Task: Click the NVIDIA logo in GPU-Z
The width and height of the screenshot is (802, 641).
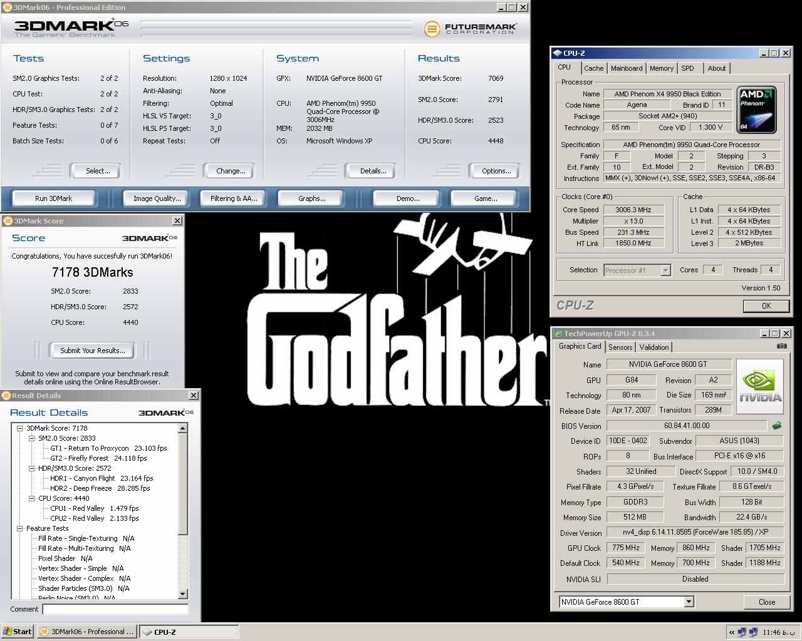Action: point(760,386)
